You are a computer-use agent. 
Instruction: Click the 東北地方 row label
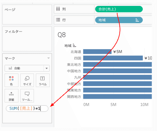tap(74, 65)
